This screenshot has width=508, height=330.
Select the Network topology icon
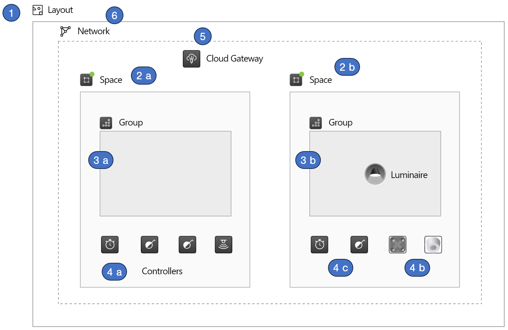pos(65,31)
